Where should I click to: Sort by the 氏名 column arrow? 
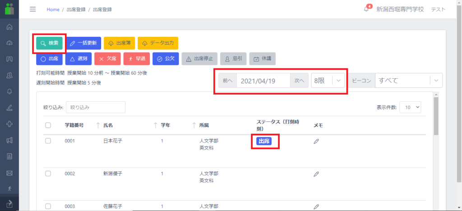155,125
